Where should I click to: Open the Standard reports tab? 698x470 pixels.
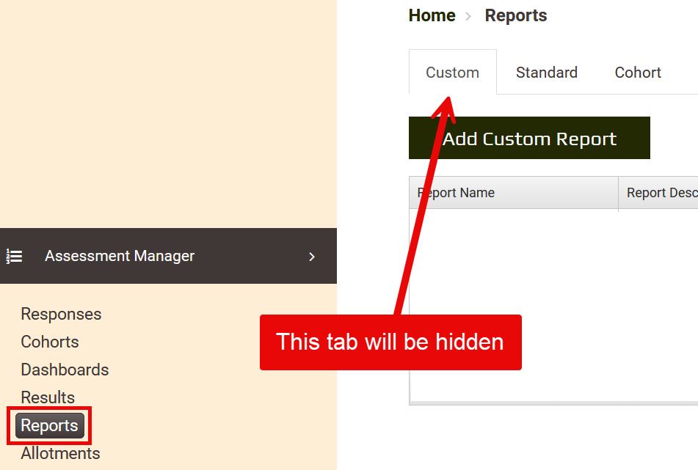pos(546,73)
